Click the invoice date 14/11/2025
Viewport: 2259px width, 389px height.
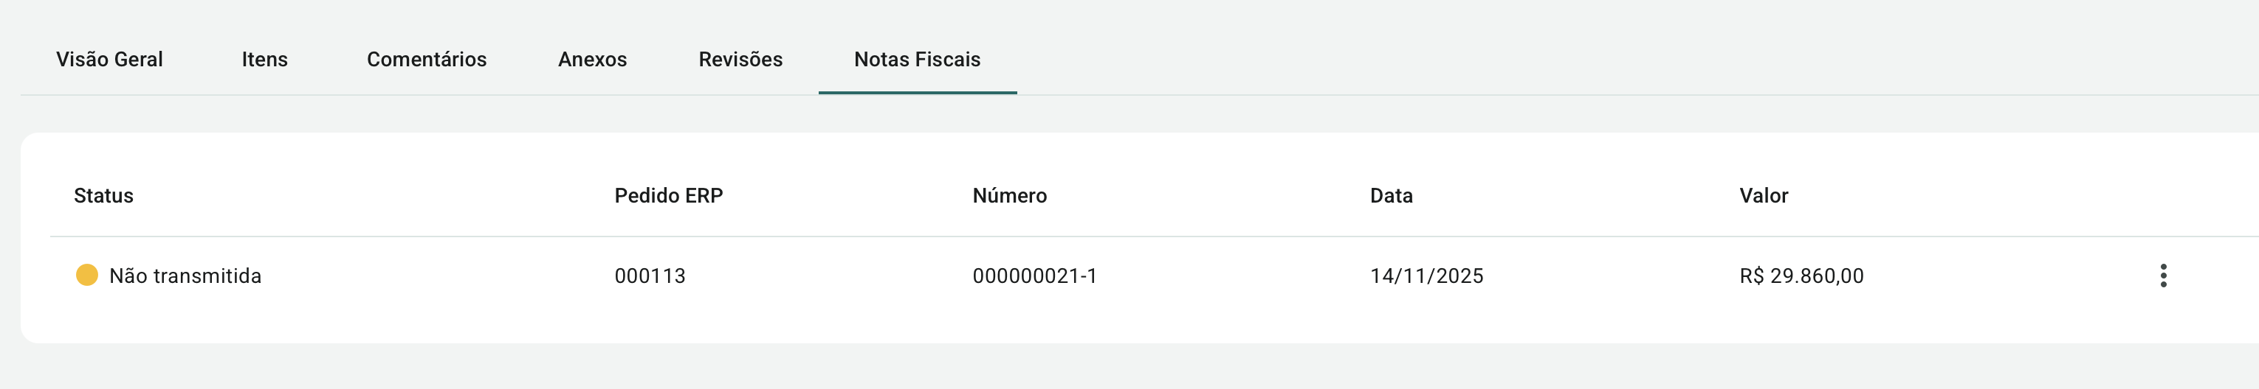(1427, 276)
